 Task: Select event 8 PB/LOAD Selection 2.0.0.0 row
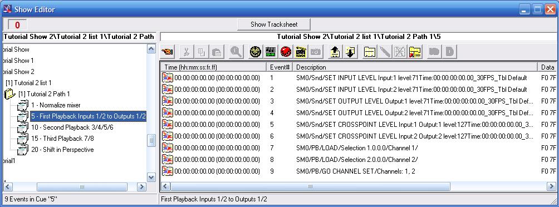(359, 159)
